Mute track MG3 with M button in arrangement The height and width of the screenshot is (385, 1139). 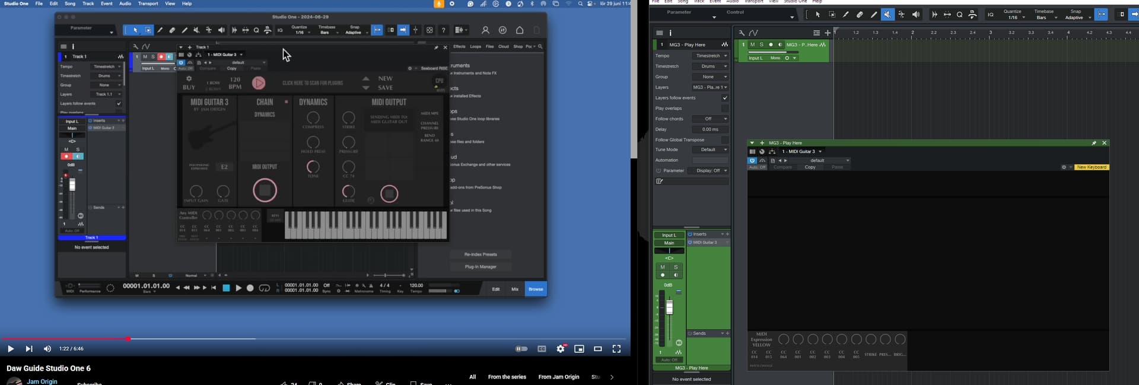pyautogui.click(x=752, y=44)
